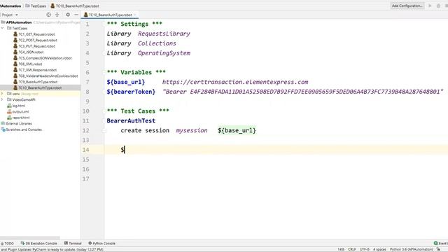
Task: Open TC2_POST_Request.robot file
Action: coord(38,41)
